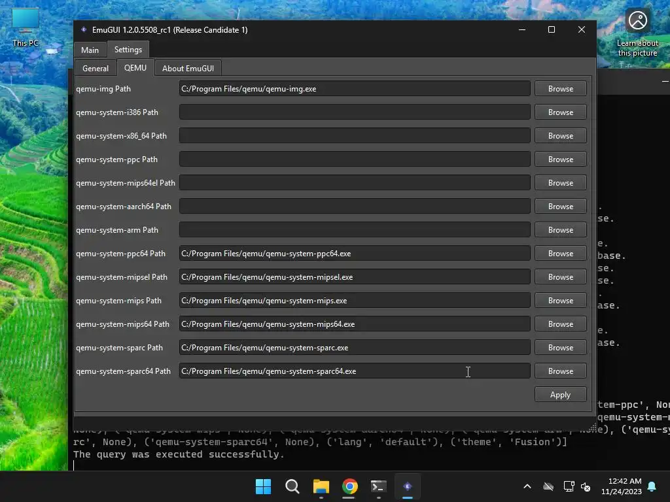670x502 pixels.
Task: Click the qemu-img Path input field
Action: (x=355, y=89)
